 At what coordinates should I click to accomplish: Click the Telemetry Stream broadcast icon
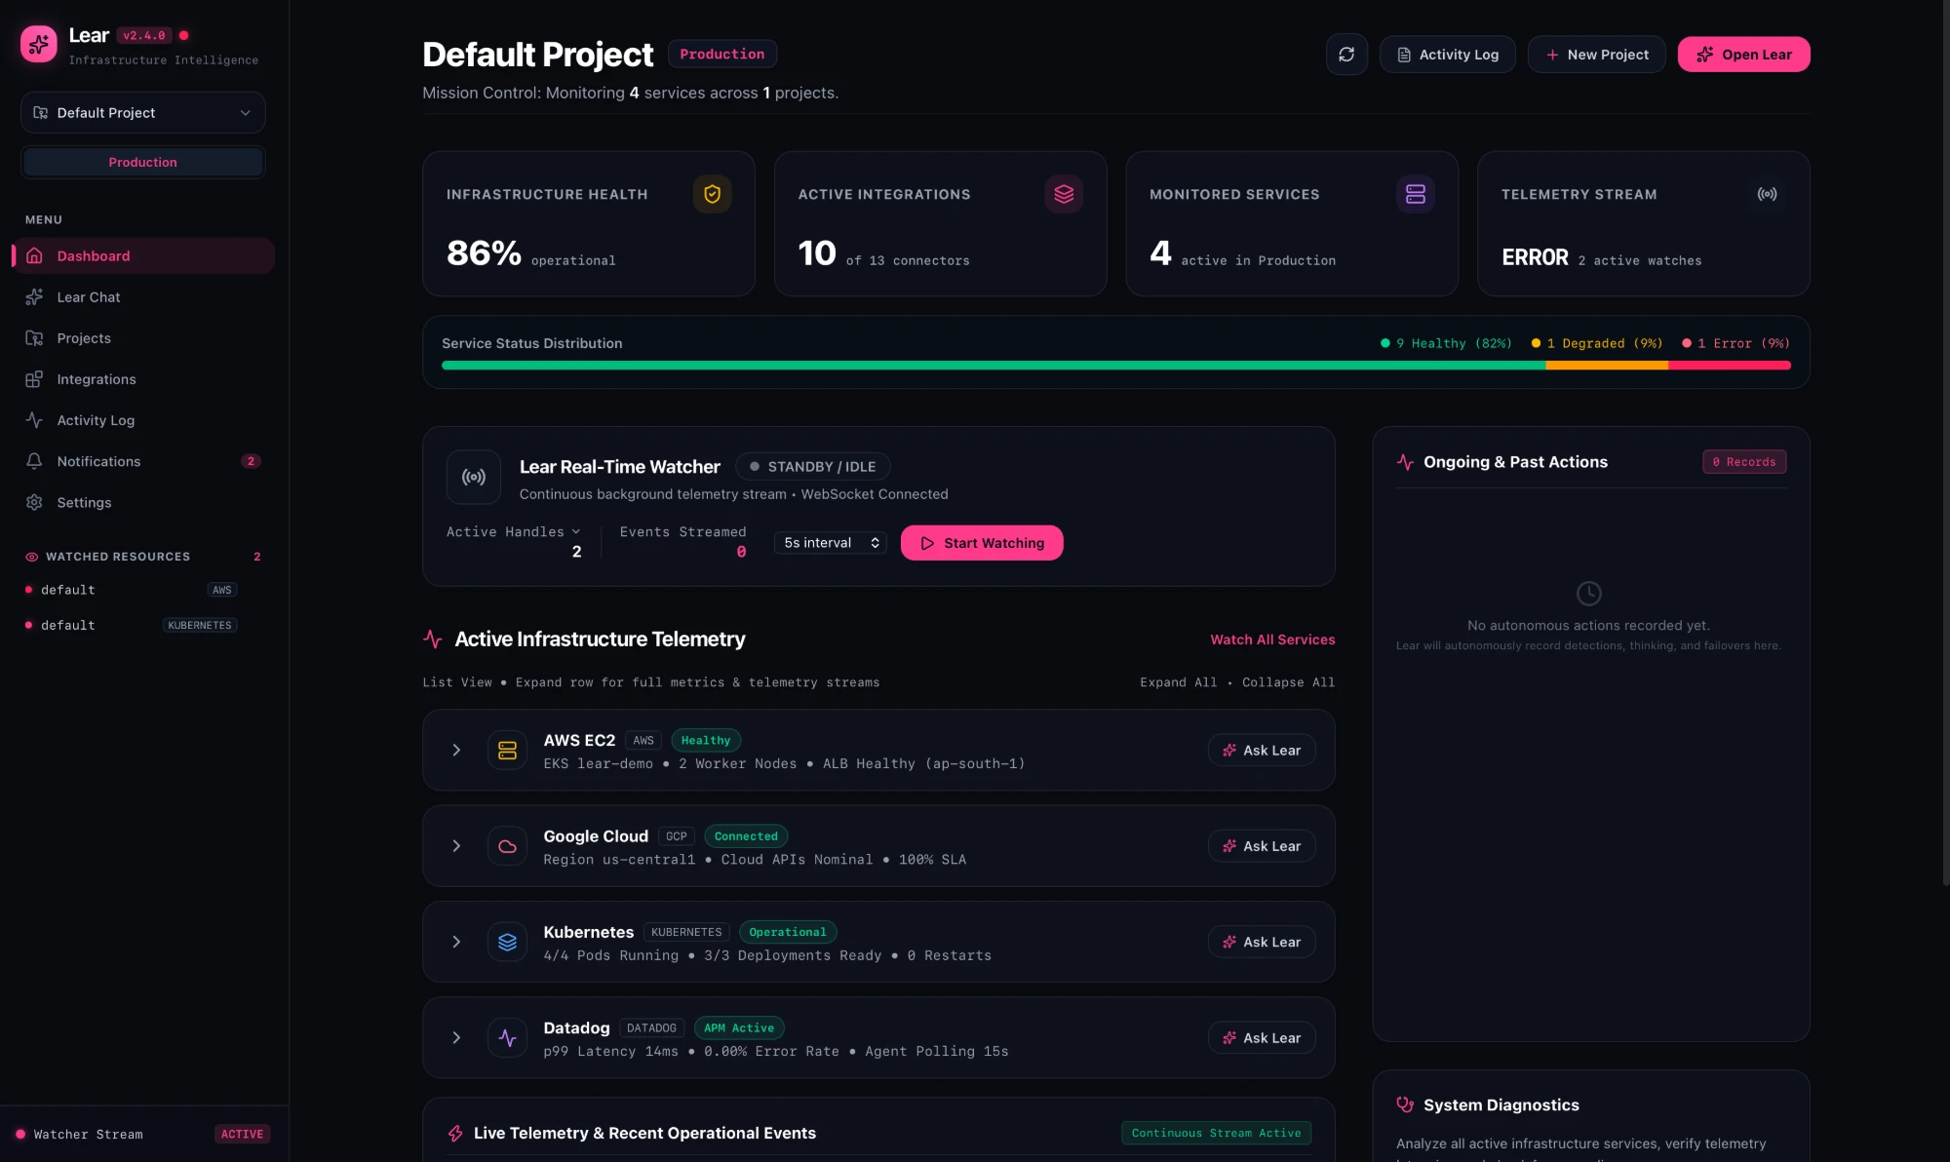[1767, 194]
